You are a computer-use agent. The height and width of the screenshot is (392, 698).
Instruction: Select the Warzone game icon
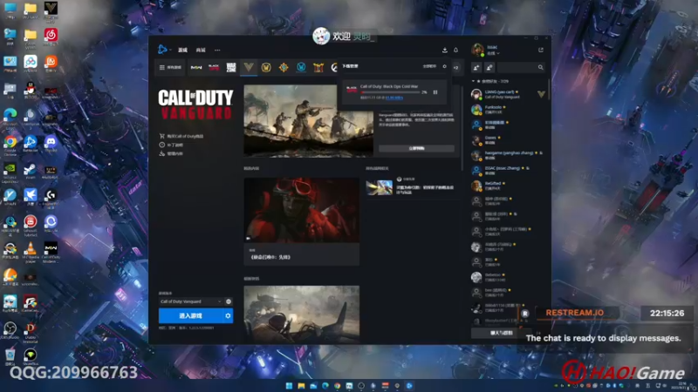tap(231, 68)
